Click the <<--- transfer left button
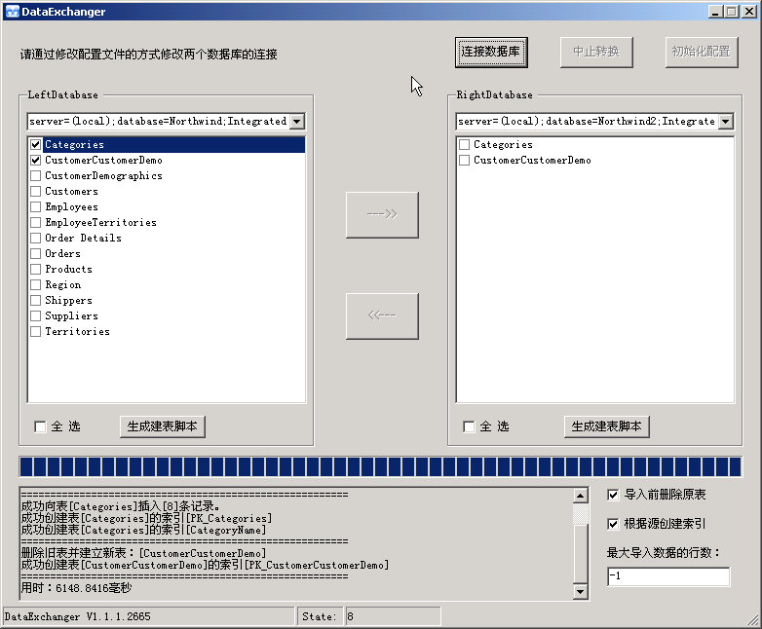This screenshot has height=629, width=762. pos(382,315)
